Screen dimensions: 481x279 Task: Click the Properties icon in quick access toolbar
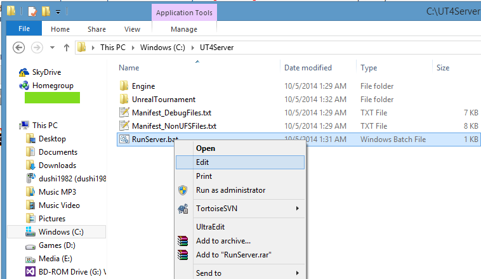[x=32, y=11]
